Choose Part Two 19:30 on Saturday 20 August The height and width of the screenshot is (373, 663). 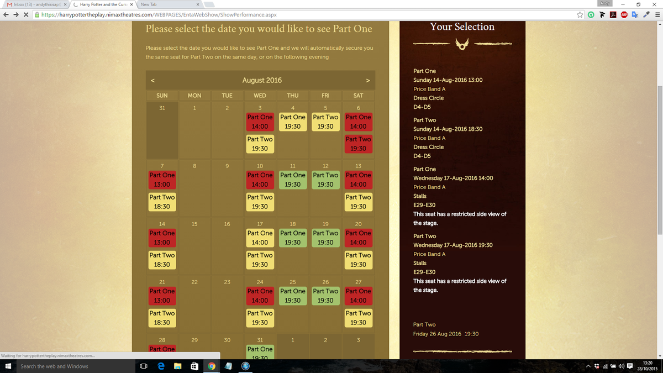coord(358,260)
